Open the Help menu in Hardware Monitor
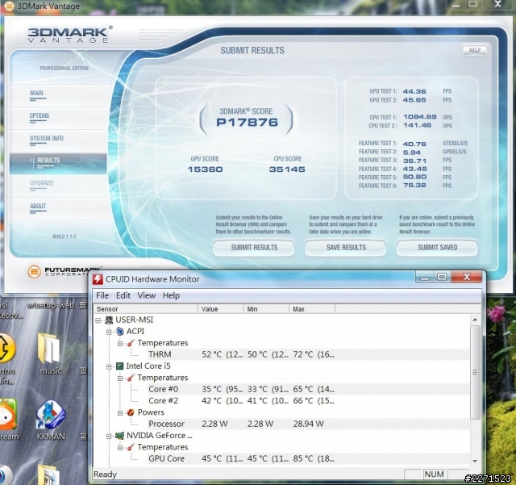 [171, 295]
